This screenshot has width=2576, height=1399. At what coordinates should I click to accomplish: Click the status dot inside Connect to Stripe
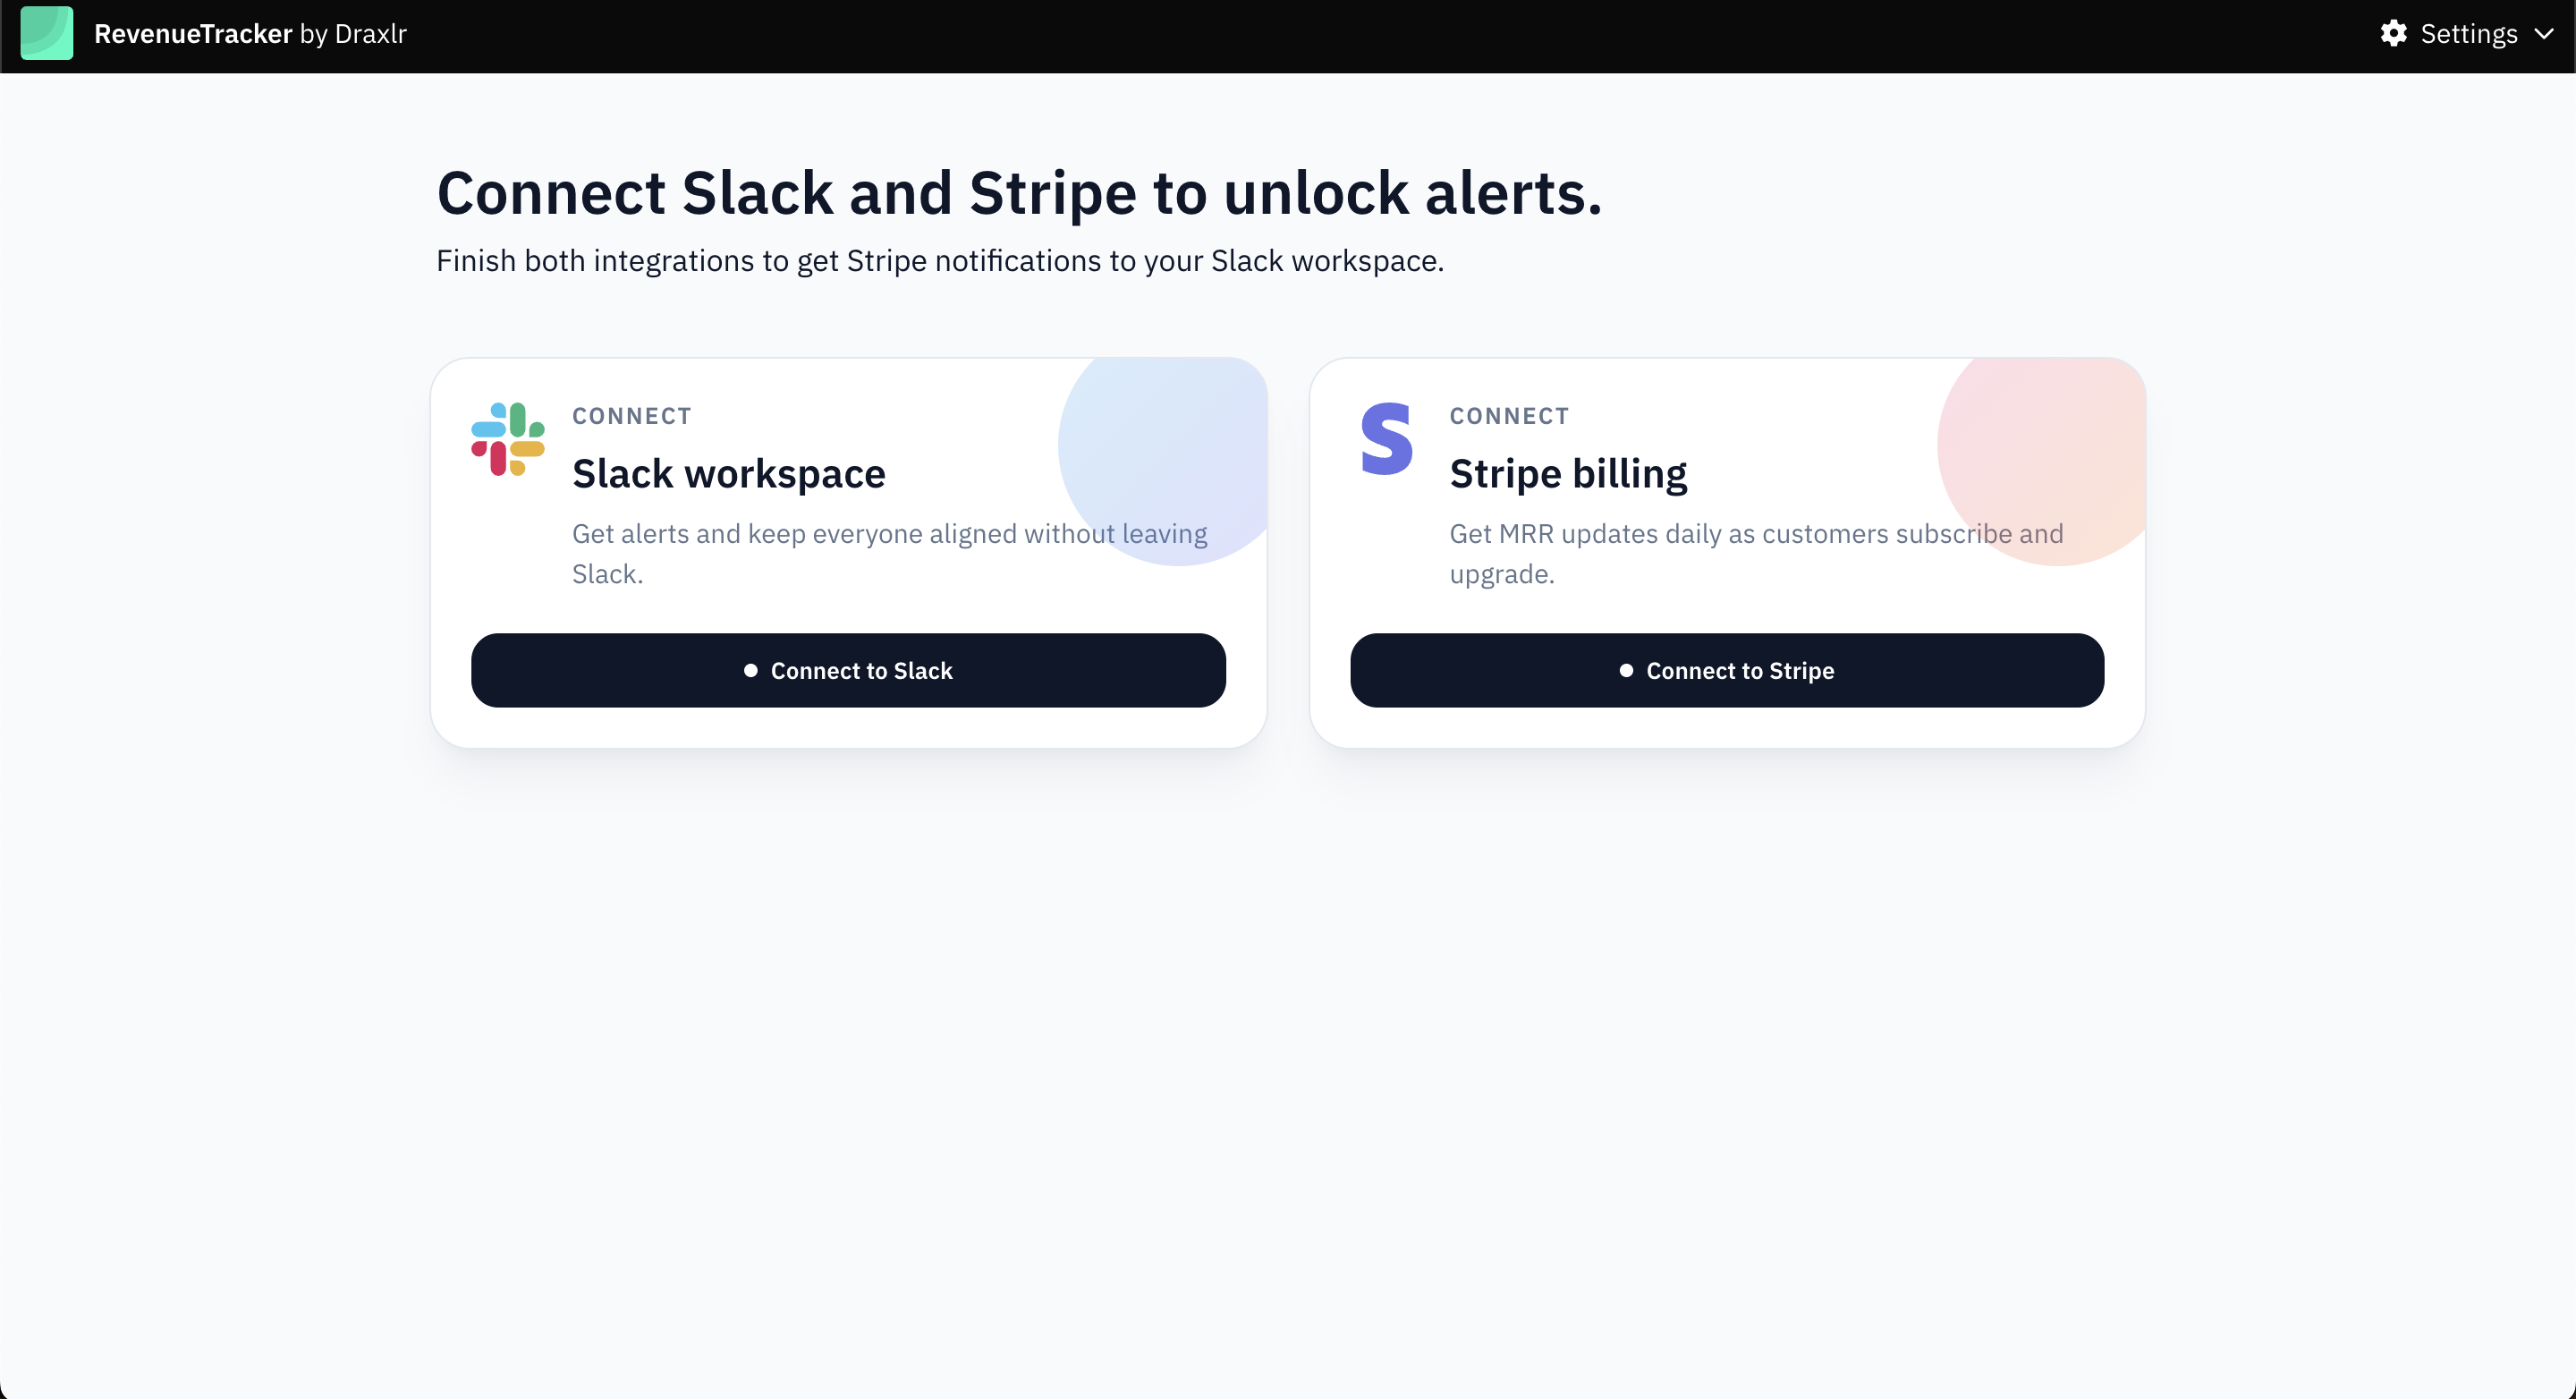click(x=1626, y=670)
